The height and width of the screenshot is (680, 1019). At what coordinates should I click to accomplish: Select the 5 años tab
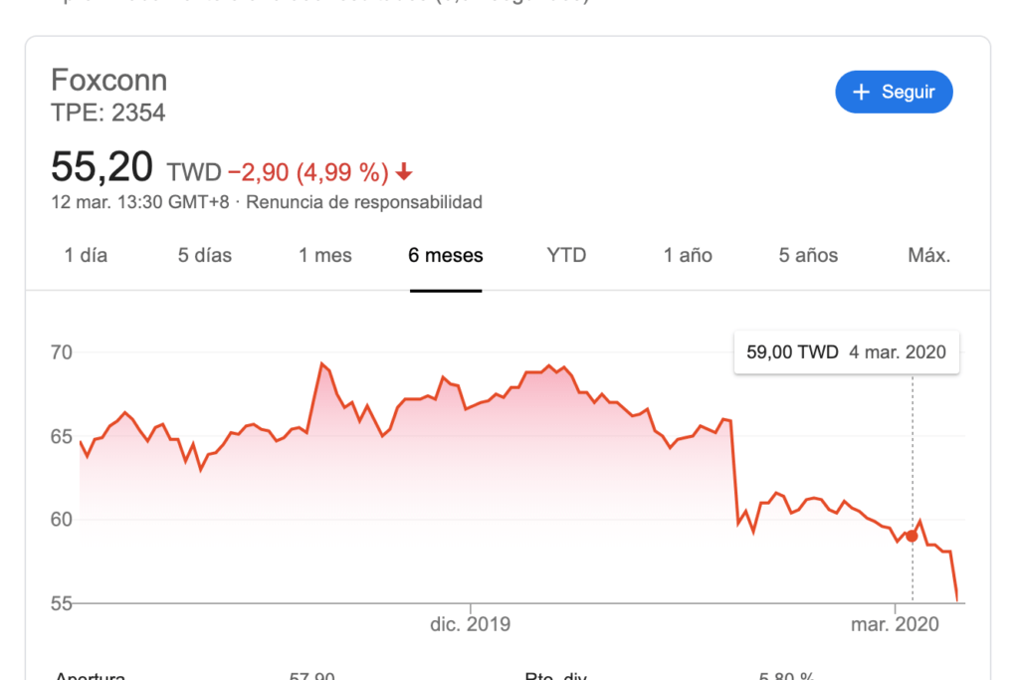pos(808,256)
